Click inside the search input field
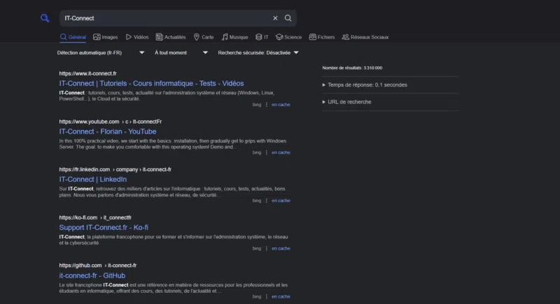 tap(164, 18)
